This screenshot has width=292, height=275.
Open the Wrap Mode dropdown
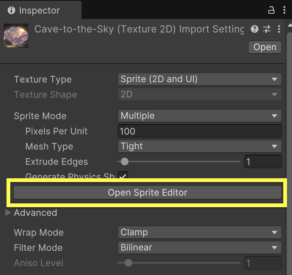pos(199,232)
